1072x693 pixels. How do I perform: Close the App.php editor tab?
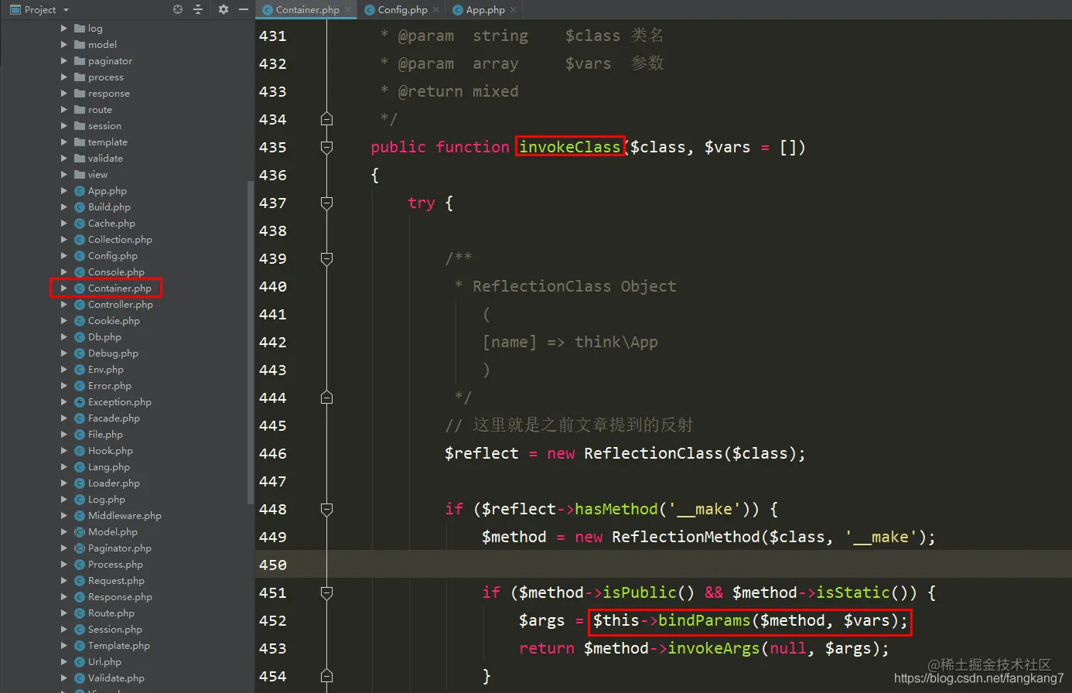coord(514,10)
